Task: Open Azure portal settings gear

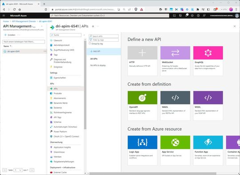Action: pyautogui.click(x=192, y=16)
